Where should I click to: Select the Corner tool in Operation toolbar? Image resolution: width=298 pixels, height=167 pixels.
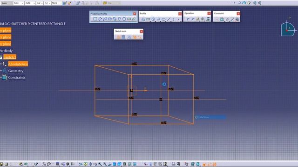click(x=188, y=19)
